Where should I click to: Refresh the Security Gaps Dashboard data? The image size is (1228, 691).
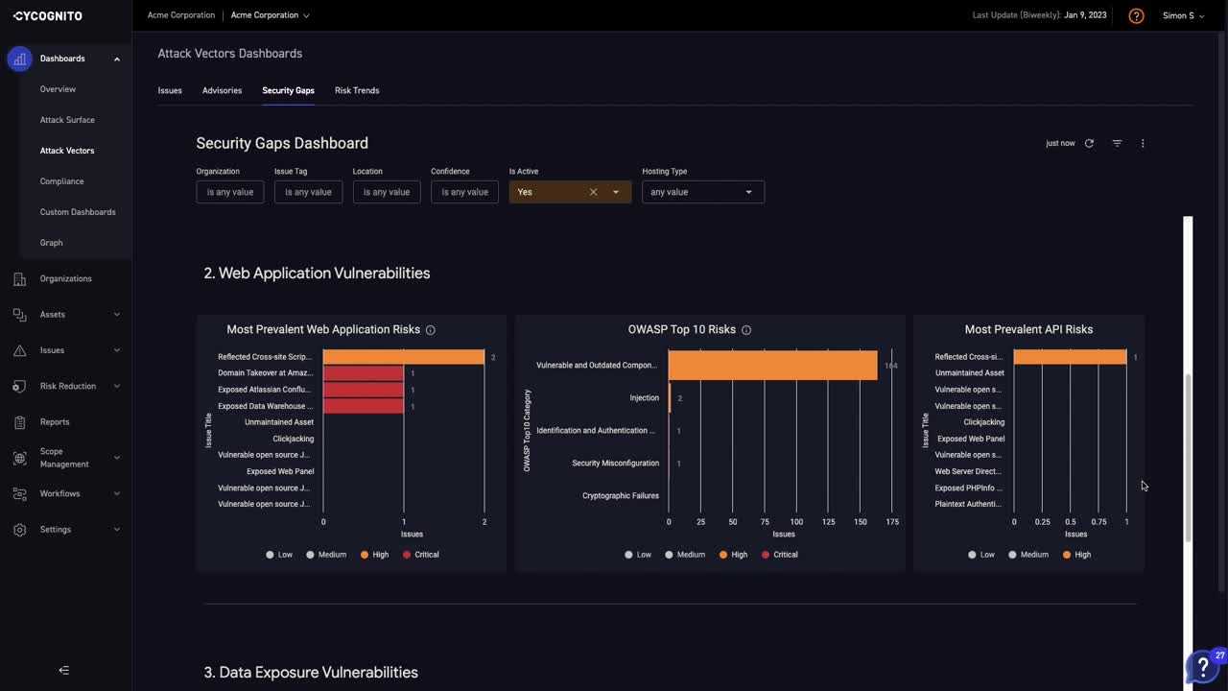(x=1089, y=143)
